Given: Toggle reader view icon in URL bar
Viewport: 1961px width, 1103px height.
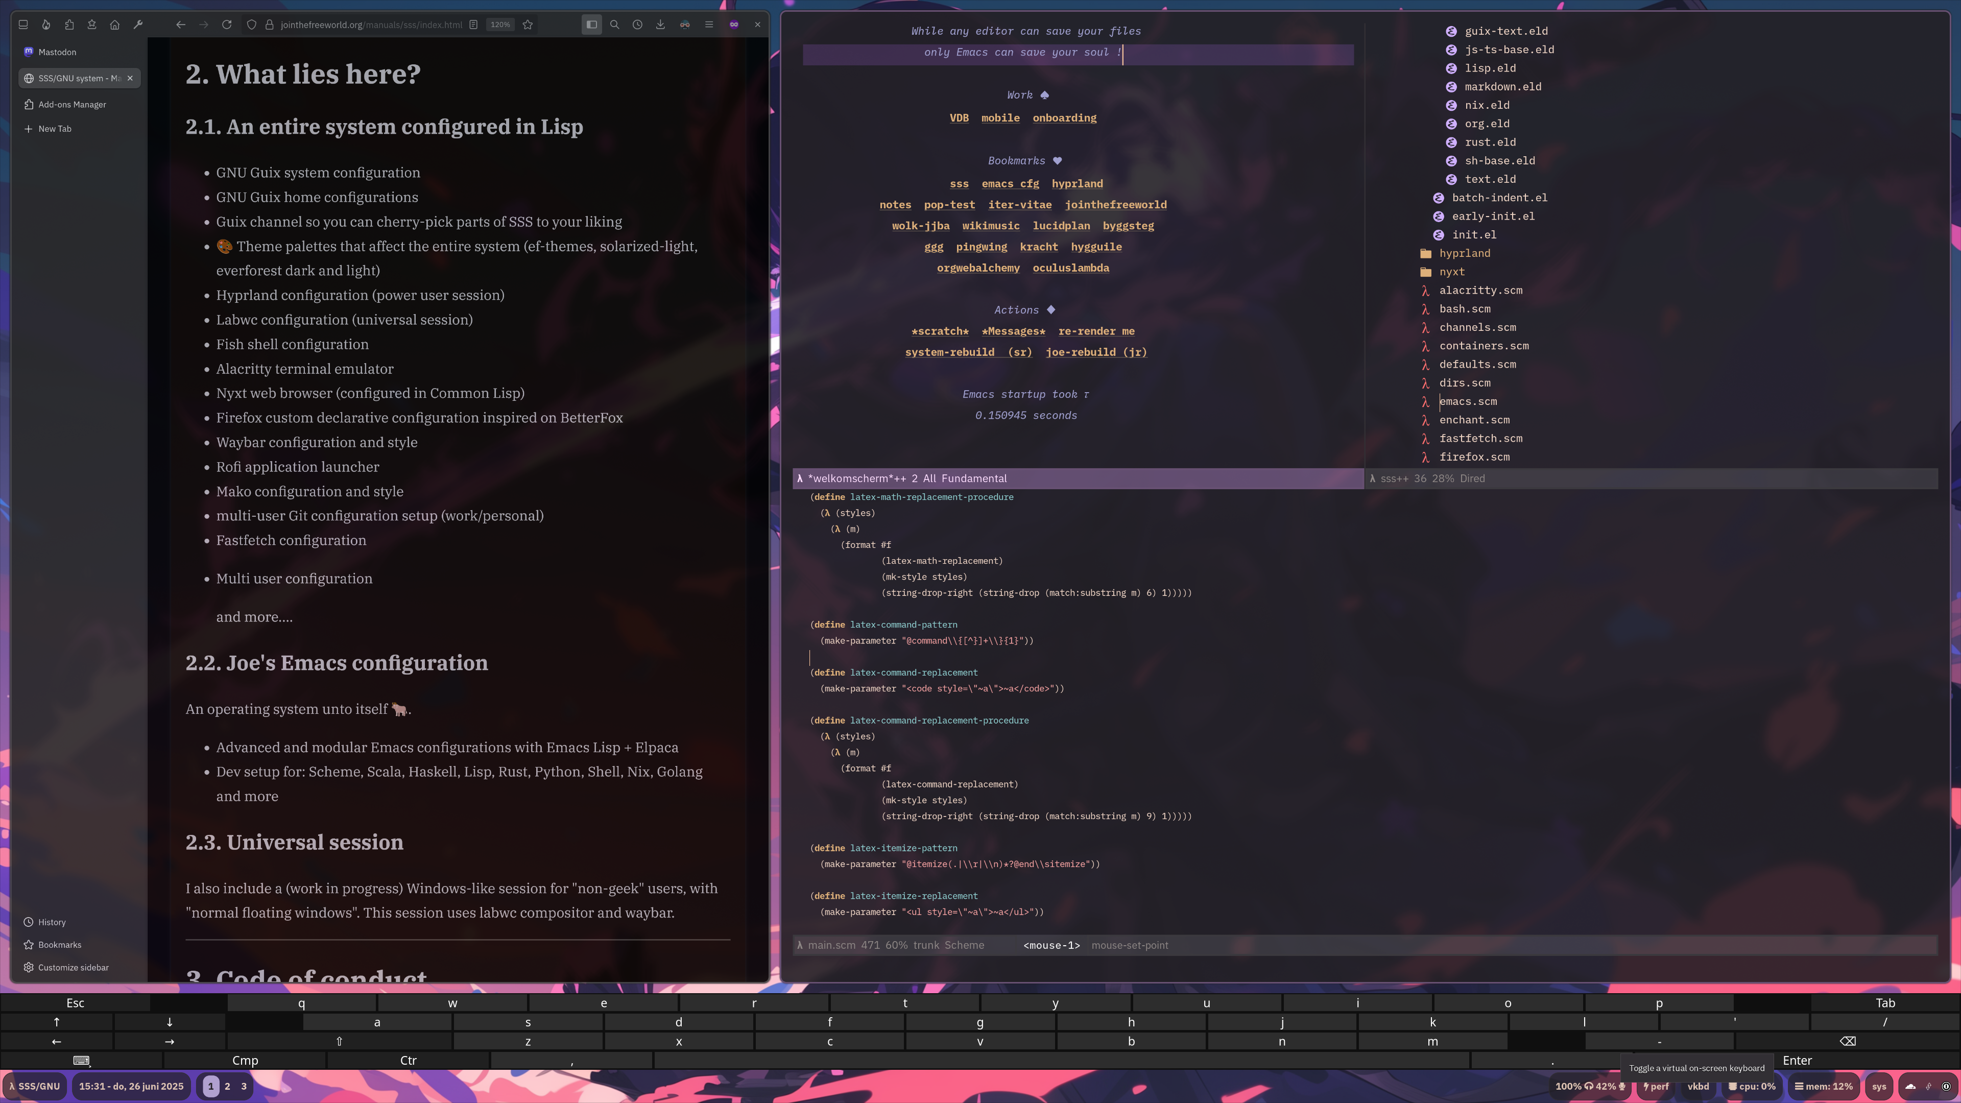Looking at the screenshot, I should coord(473,25).
